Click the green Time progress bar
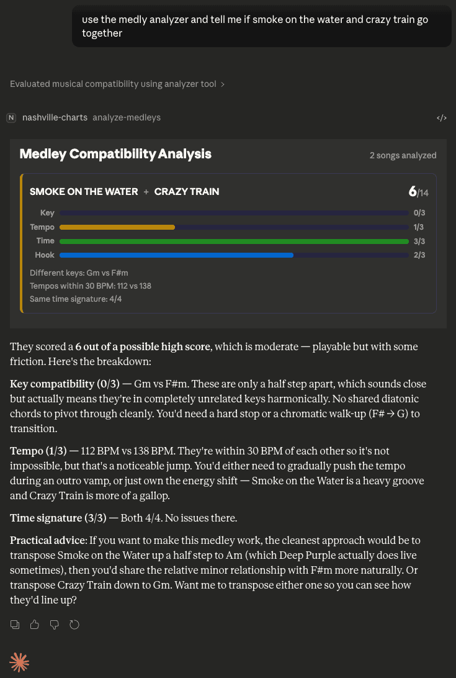 234,241
